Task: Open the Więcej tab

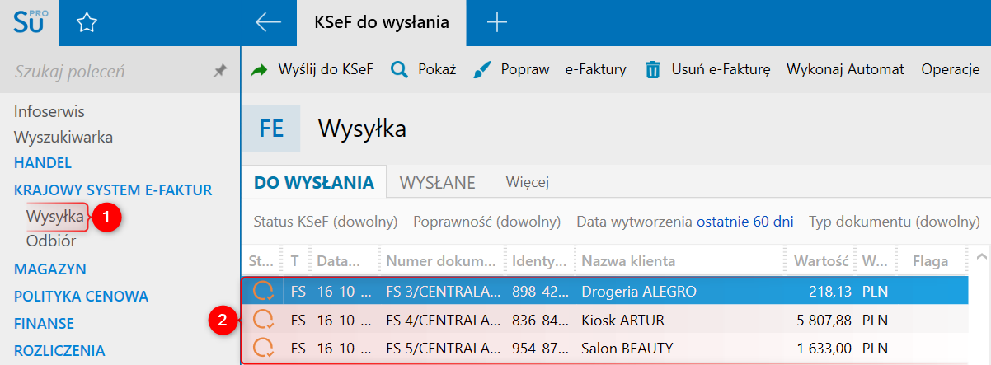Action: coord(528,182)
